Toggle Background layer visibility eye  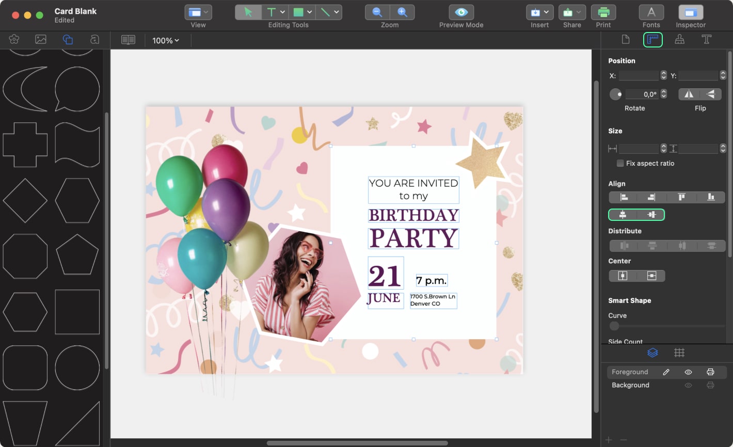(x=688, y=385)
